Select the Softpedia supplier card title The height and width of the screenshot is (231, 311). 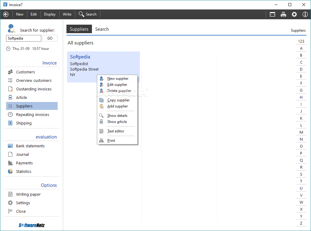pyautogui.click(x=80, y=57)
